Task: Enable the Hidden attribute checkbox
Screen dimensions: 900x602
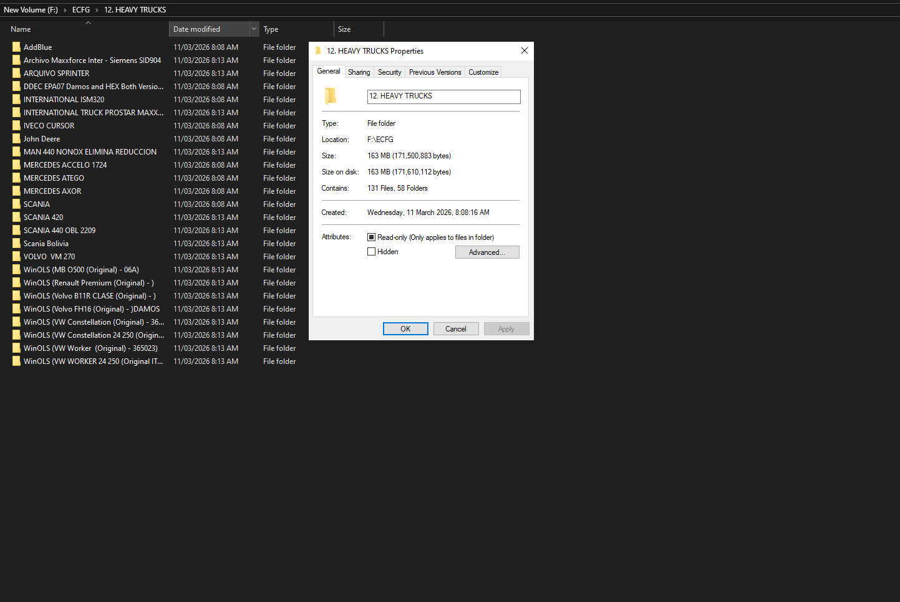Action: [x=371, y=251]
